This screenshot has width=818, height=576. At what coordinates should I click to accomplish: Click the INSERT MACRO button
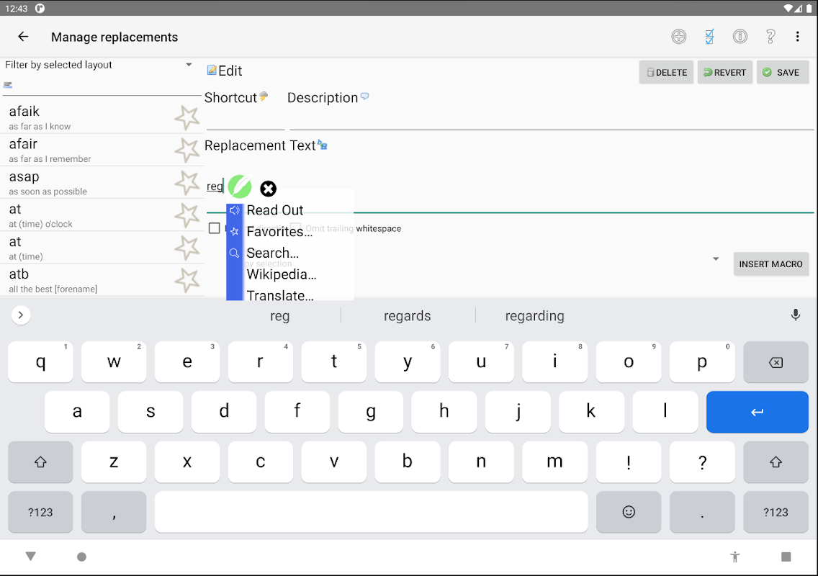pyautogui.click(x=770, y=264)
